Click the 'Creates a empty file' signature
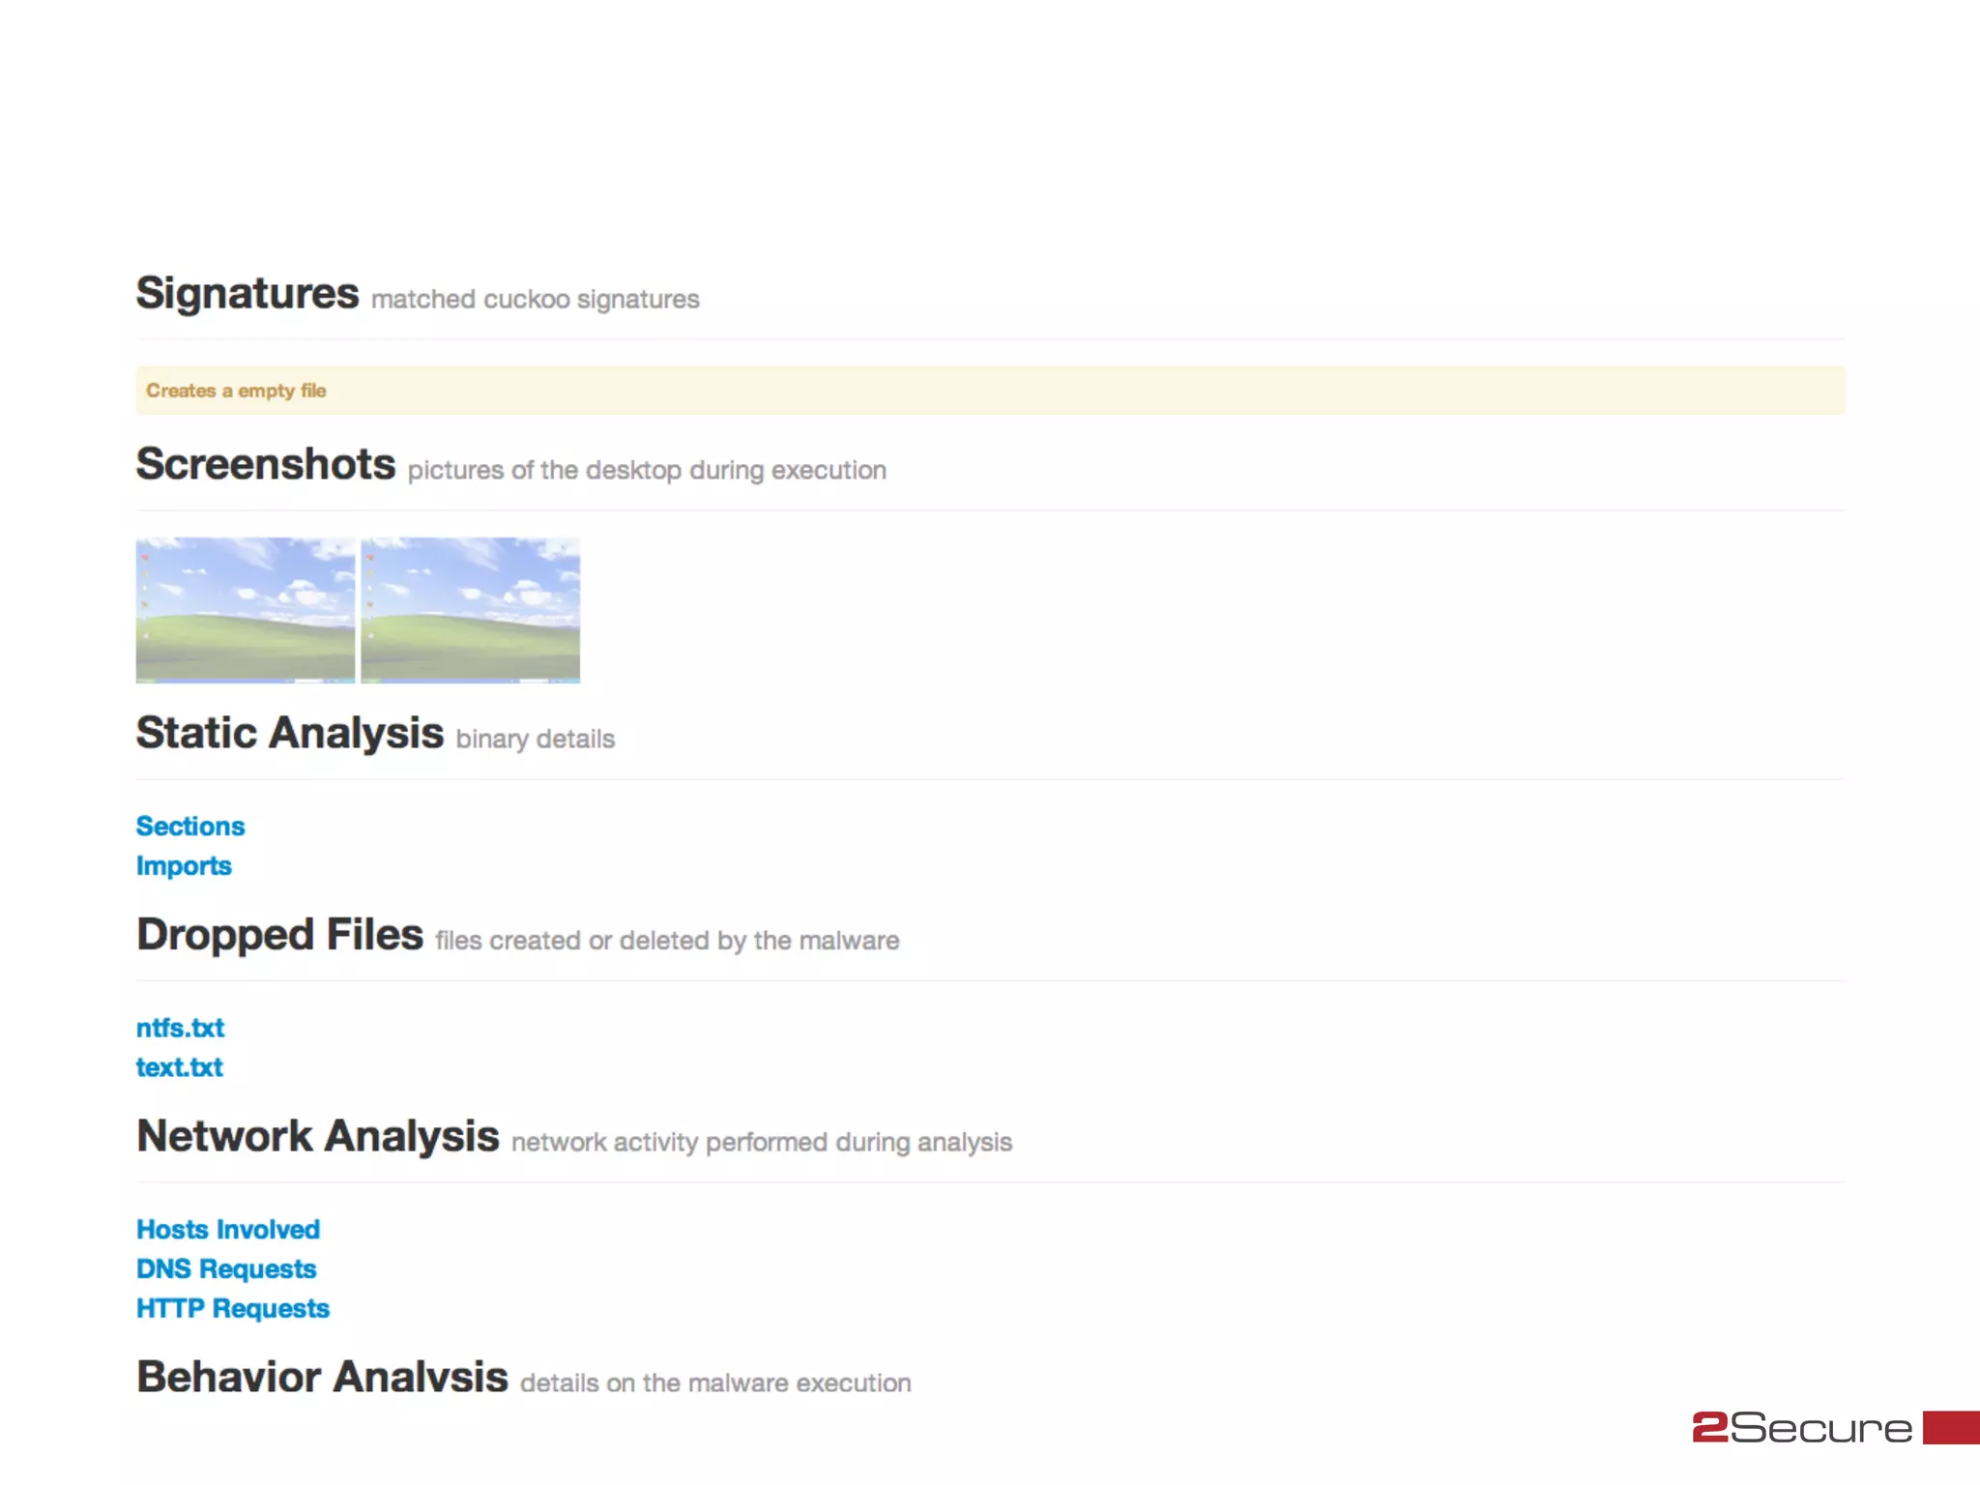1980x1485 pixels. 236,391
